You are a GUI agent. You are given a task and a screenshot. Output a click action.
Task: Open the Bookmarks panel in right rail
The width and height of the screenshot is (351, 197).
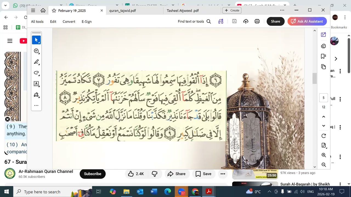tap(324, 56)
